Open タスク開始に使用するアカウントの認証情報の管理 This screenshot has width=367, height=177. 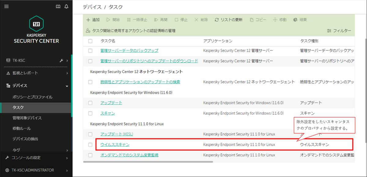[x=131, y=31]
